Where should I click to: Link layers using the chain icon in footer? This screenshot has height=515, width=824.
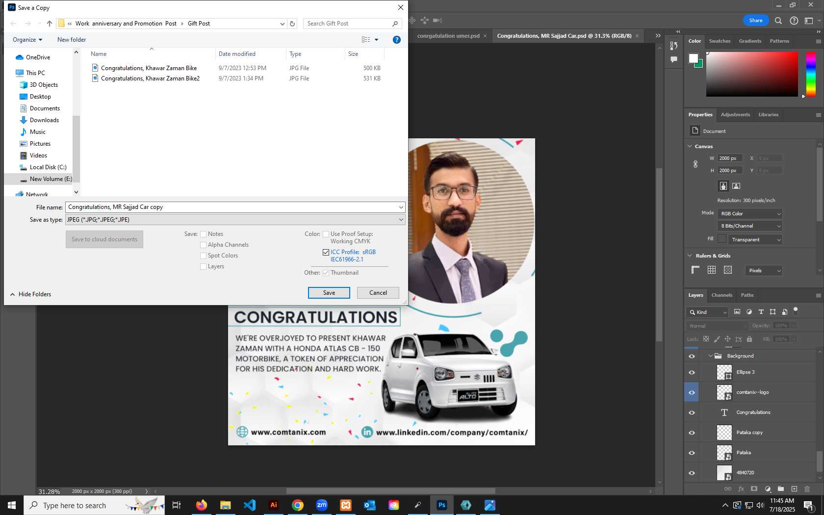[x=728, y=489]
